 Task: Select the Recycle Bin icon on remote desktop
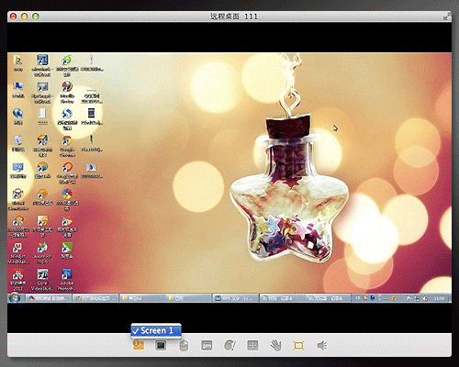(18, 143)
